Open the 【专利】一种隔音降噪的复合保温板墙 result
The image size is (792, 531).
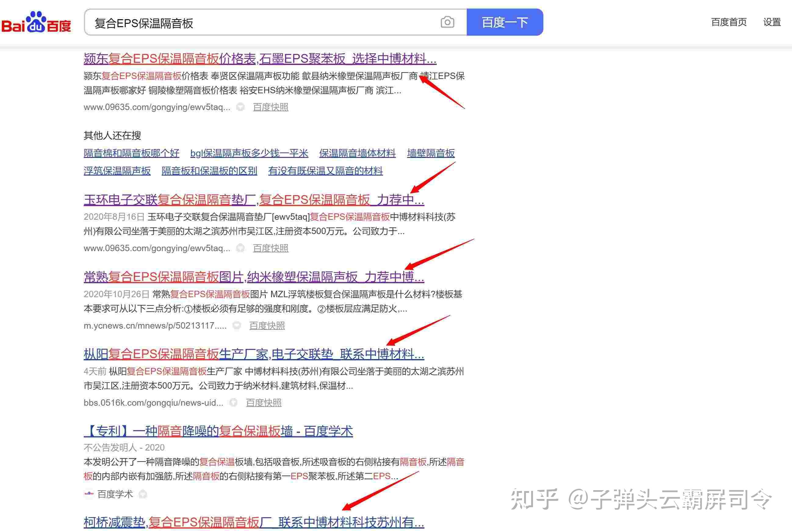pyautogui.click(x=218, y=431)
